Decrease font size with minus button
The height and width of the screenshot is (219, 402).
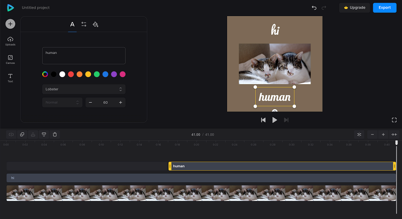pos(90,102)
